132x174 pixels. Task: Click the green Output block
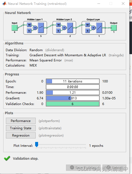(114, 28)
